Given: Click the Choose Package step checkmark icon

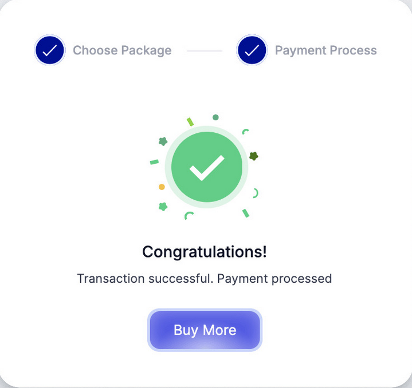Looking at the screenshot, I should coord(50,50).
